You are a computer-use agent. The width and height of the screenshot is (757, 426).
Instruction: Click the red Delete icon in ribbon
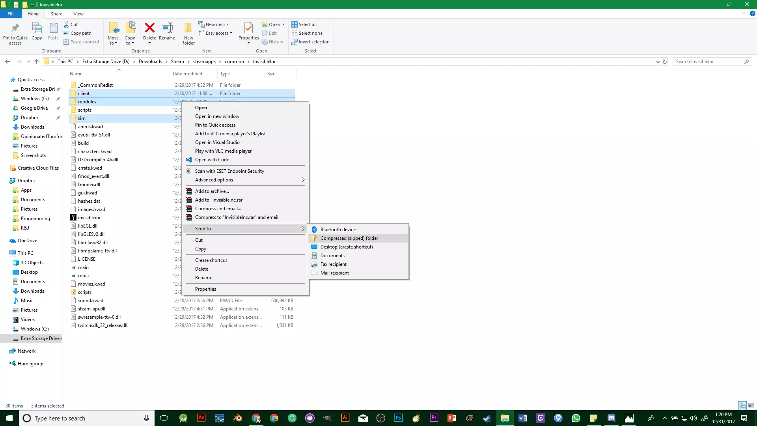point(149,28)
